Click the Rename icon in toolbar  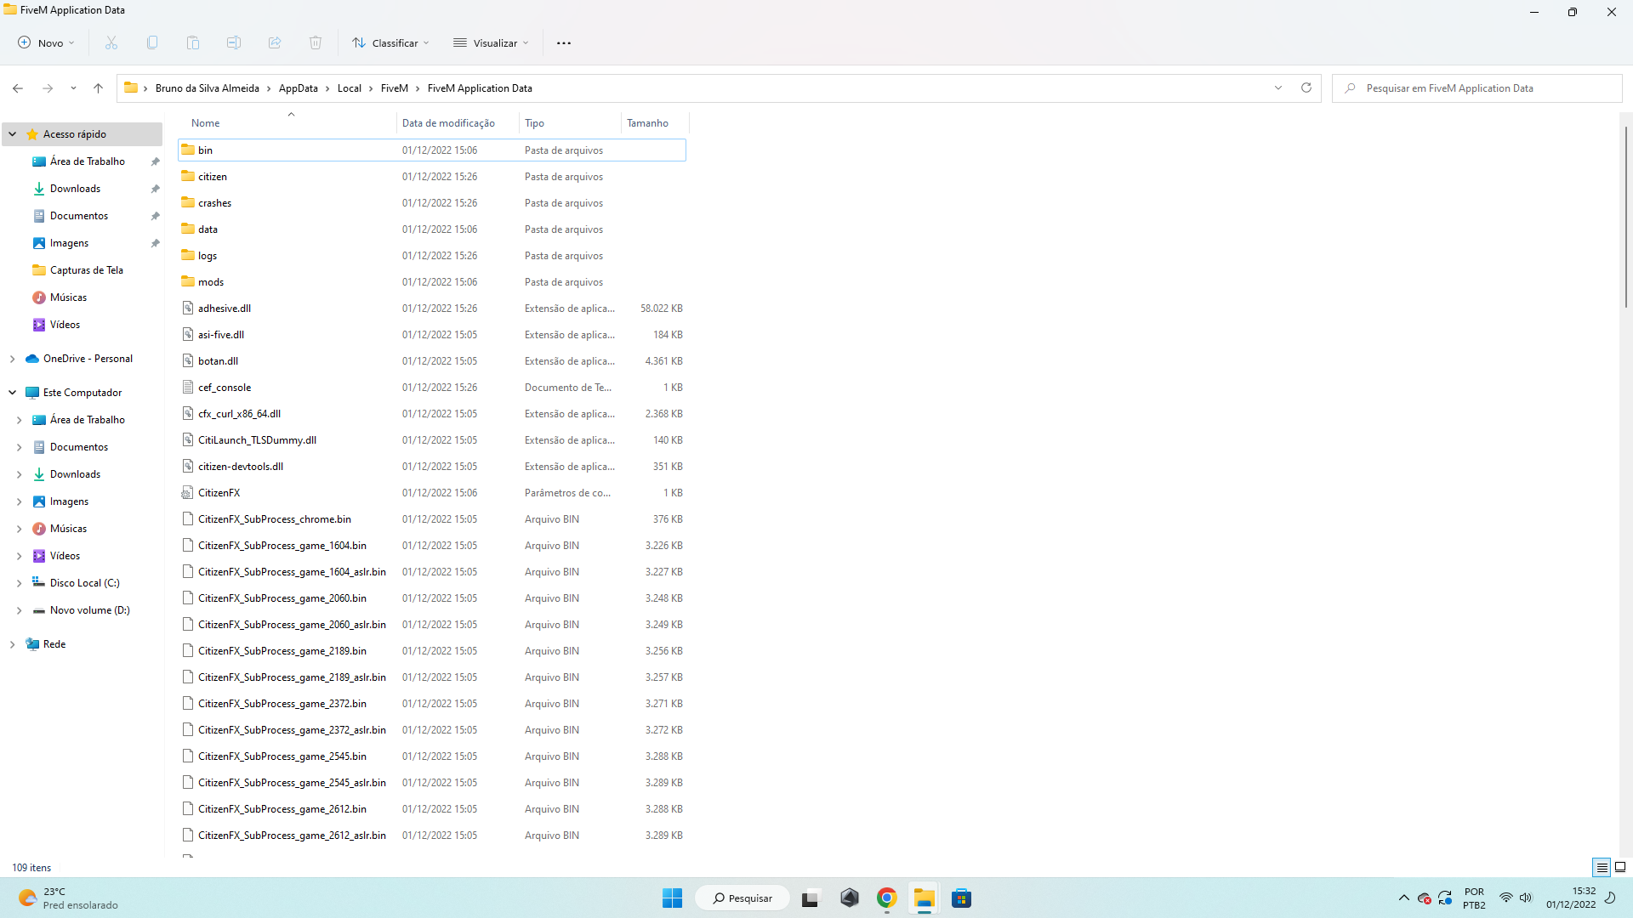[234, 42]
